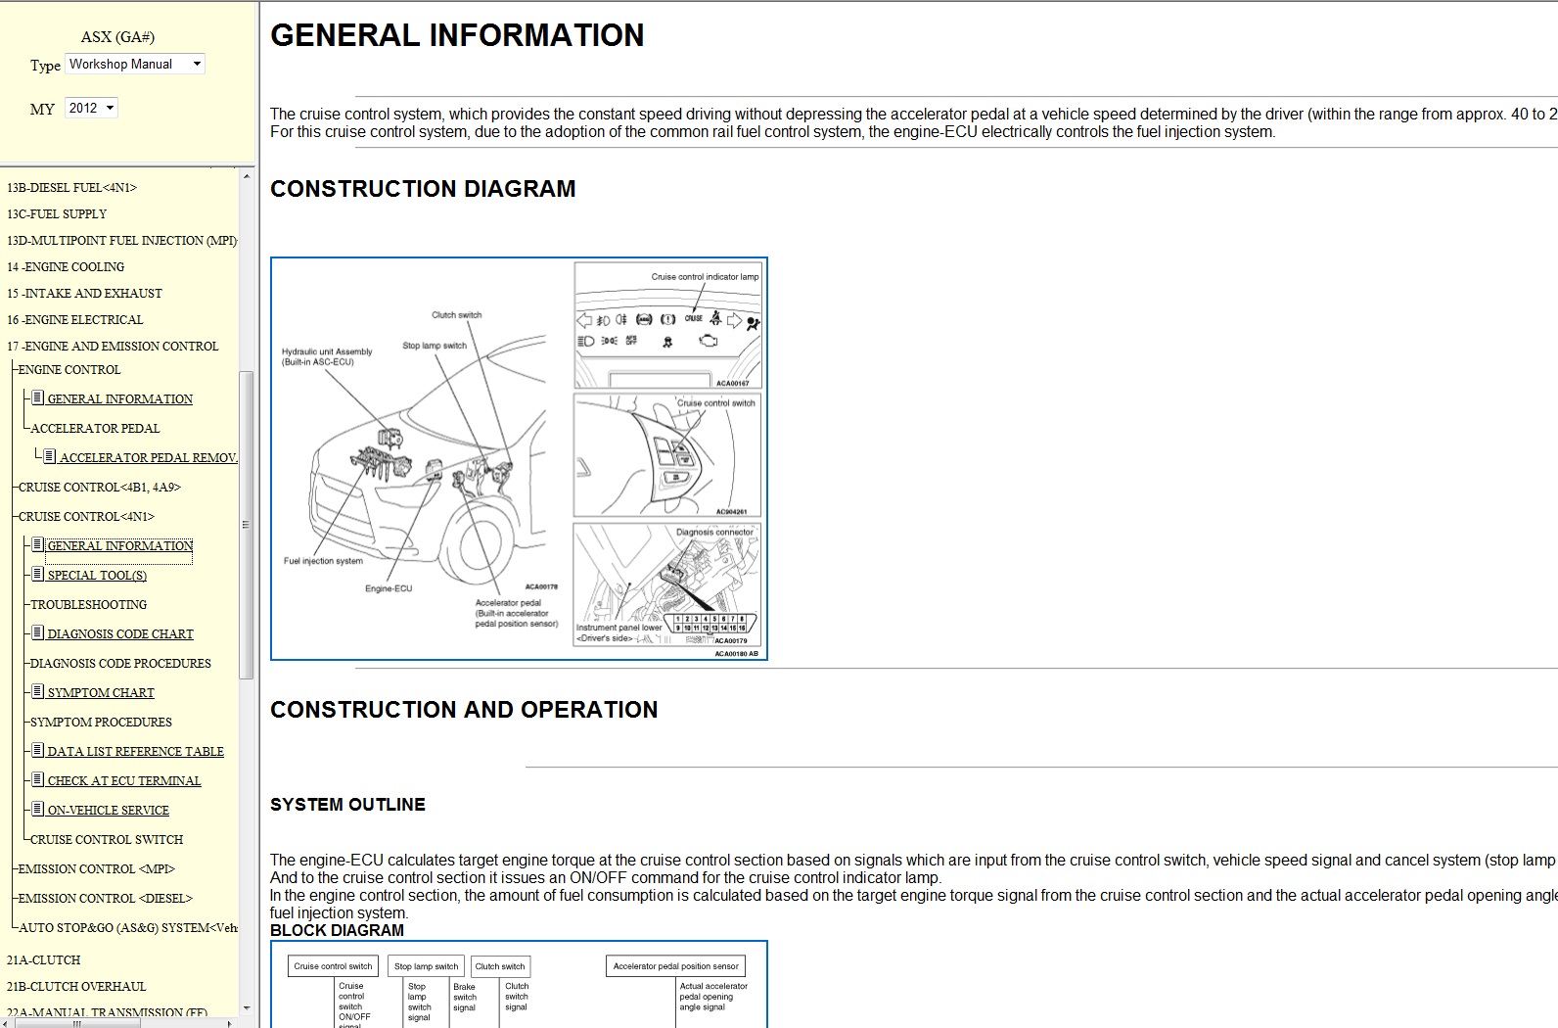Click page icon of GENERAL INFORMATION under ENGINE CONTROL
1558x1028 pixels.
(x=37, y=398)
